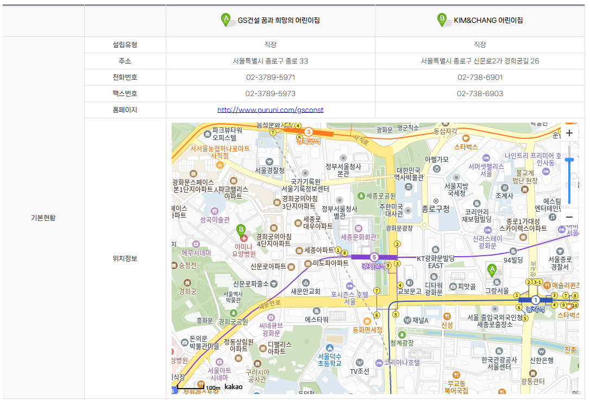Click the 채널A broadcast icon
The image size is (590, 400).
point(407,320)
